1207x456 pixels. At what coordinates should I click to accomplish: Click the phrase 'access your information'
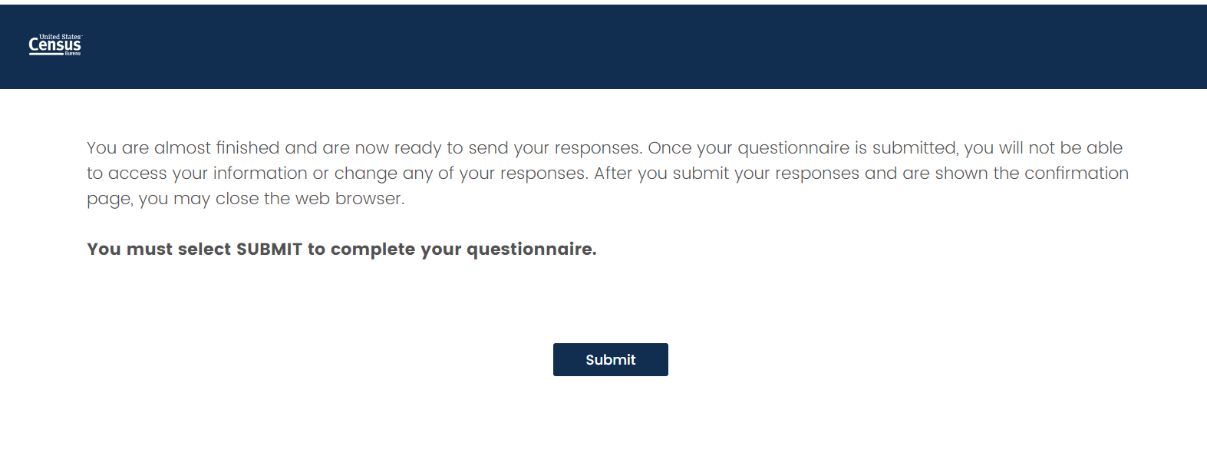(207, 173)
